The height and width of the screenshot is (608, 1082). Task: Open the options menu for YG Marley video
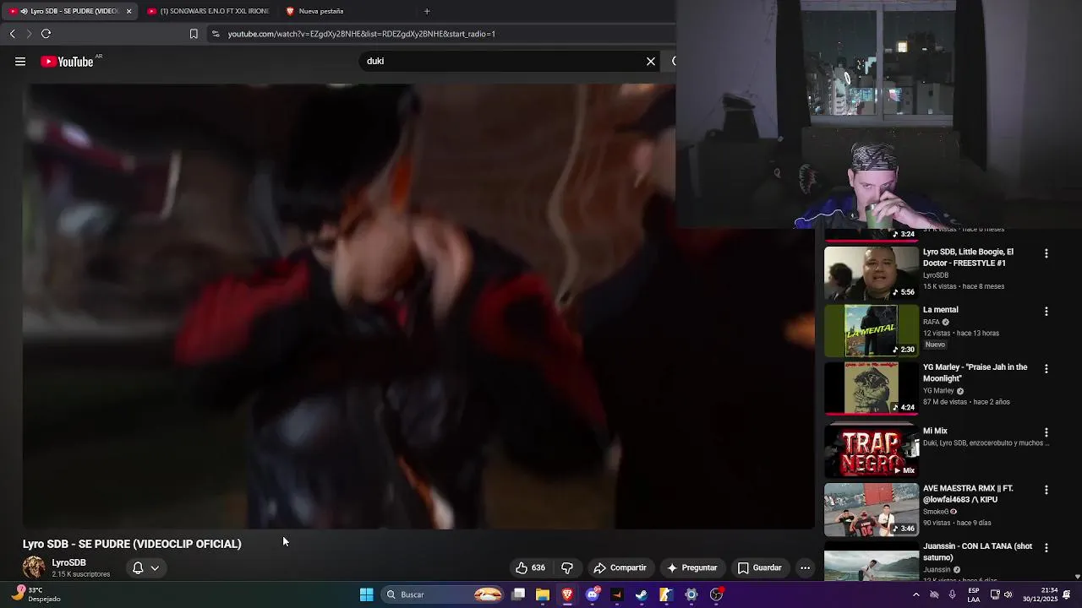(x=1046, y=369)
